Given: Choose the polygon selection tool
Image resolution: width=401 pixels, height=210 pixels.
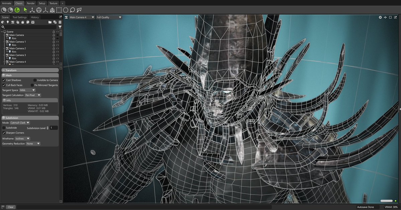Looking at the screenshot, I should (79, 10).
